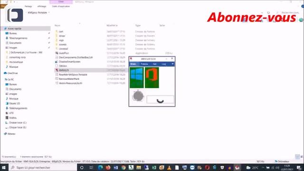Open the taskbar weather widget showing 25°C
This screenshot has height=171, width=304.
pos(252,168)
